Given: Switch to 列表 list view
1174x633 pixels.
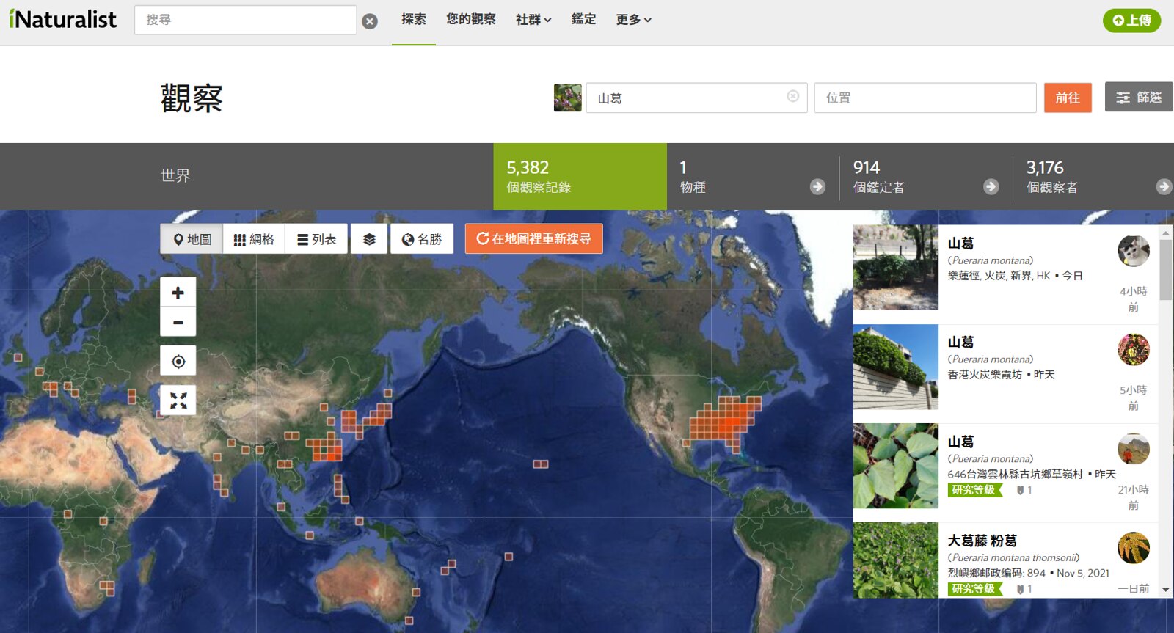Looking at the screenshot, I should tap(316, 239).
